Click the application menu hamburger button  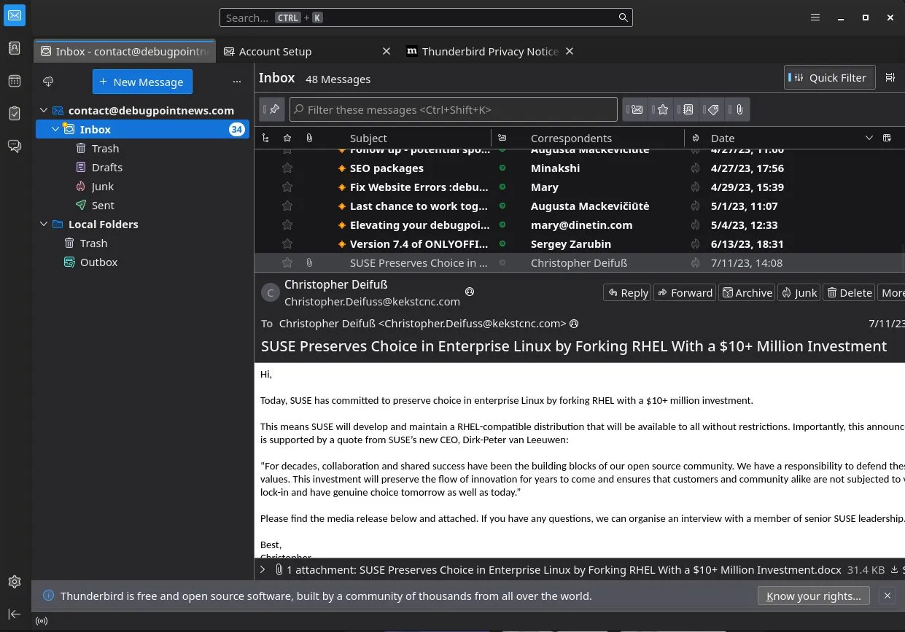tap(816, 17)
